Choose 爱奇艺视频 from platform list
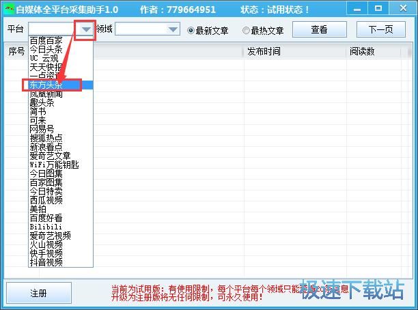The height and width of the screenshot is (310, 418). click(x=61, y=236)
